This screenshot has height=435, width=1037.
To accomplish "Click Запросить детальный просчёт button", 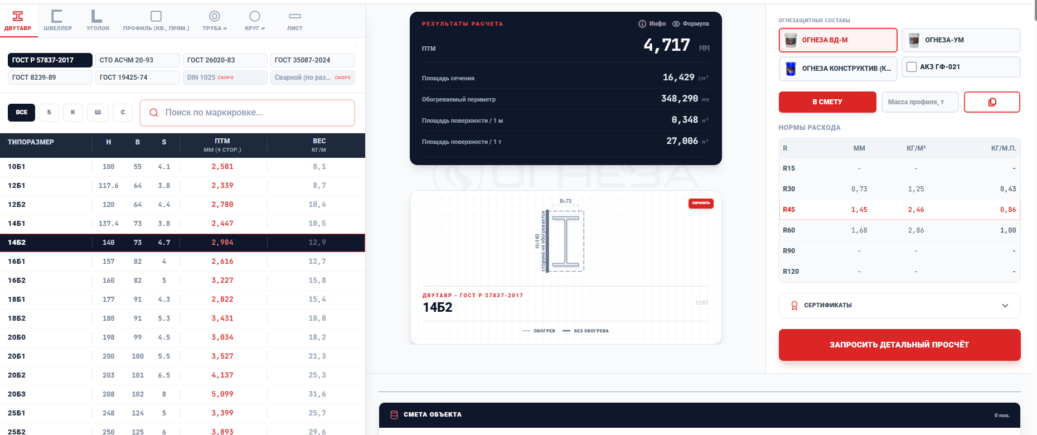I will pos(899,345).
